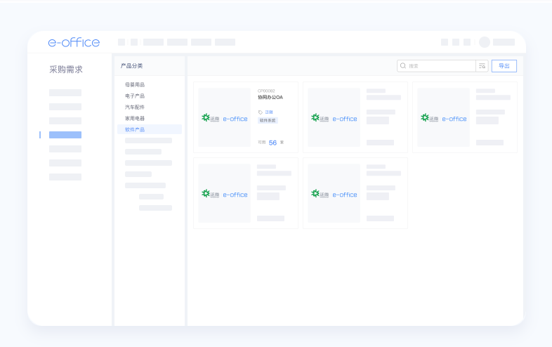The image size is (552, 347).
Task: Select the highlighted blue sidebar menu item
Action: pyautogui.click(x=65, y=135)
